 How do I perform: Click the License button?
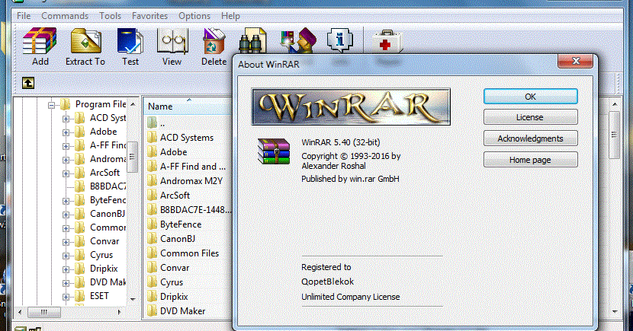(531, 117)
